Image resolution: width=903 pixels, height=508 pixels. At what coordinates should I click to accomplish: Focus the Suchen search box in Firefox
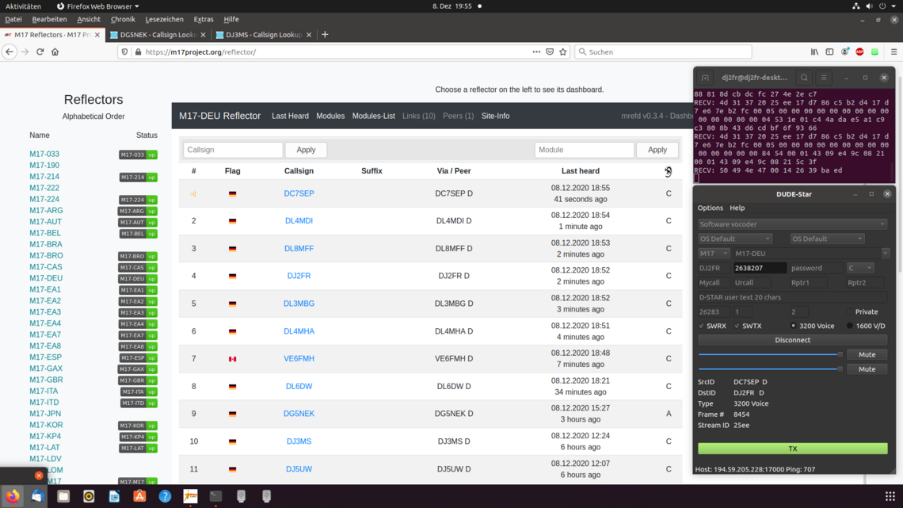pyautogui.click(x=663, y=52)
